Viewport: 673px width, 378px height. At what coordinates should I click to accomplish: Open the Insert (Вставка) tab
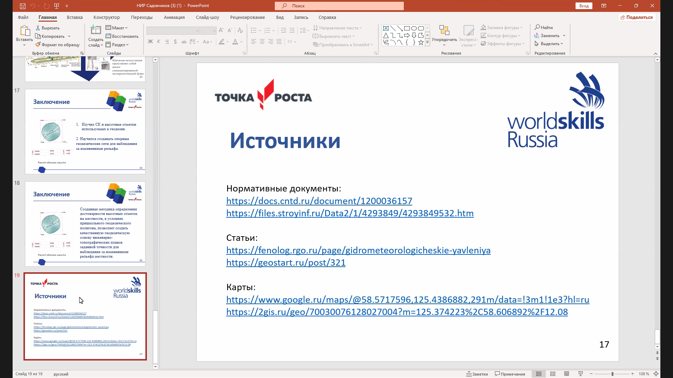[x=75, y=17]
